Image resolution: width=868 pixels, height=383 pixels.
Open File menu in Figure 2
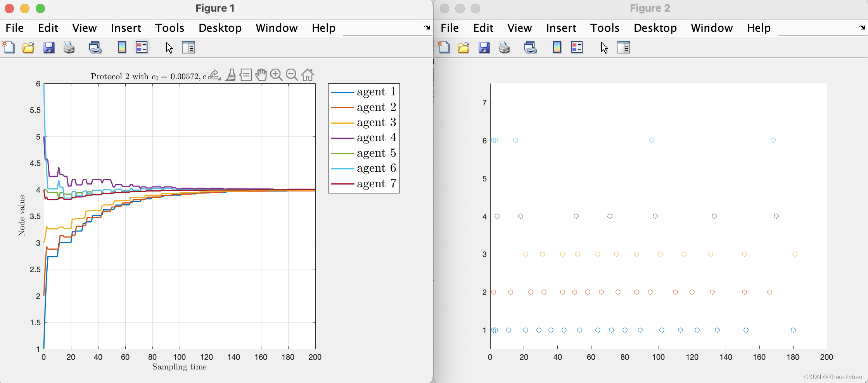[450, 28]
